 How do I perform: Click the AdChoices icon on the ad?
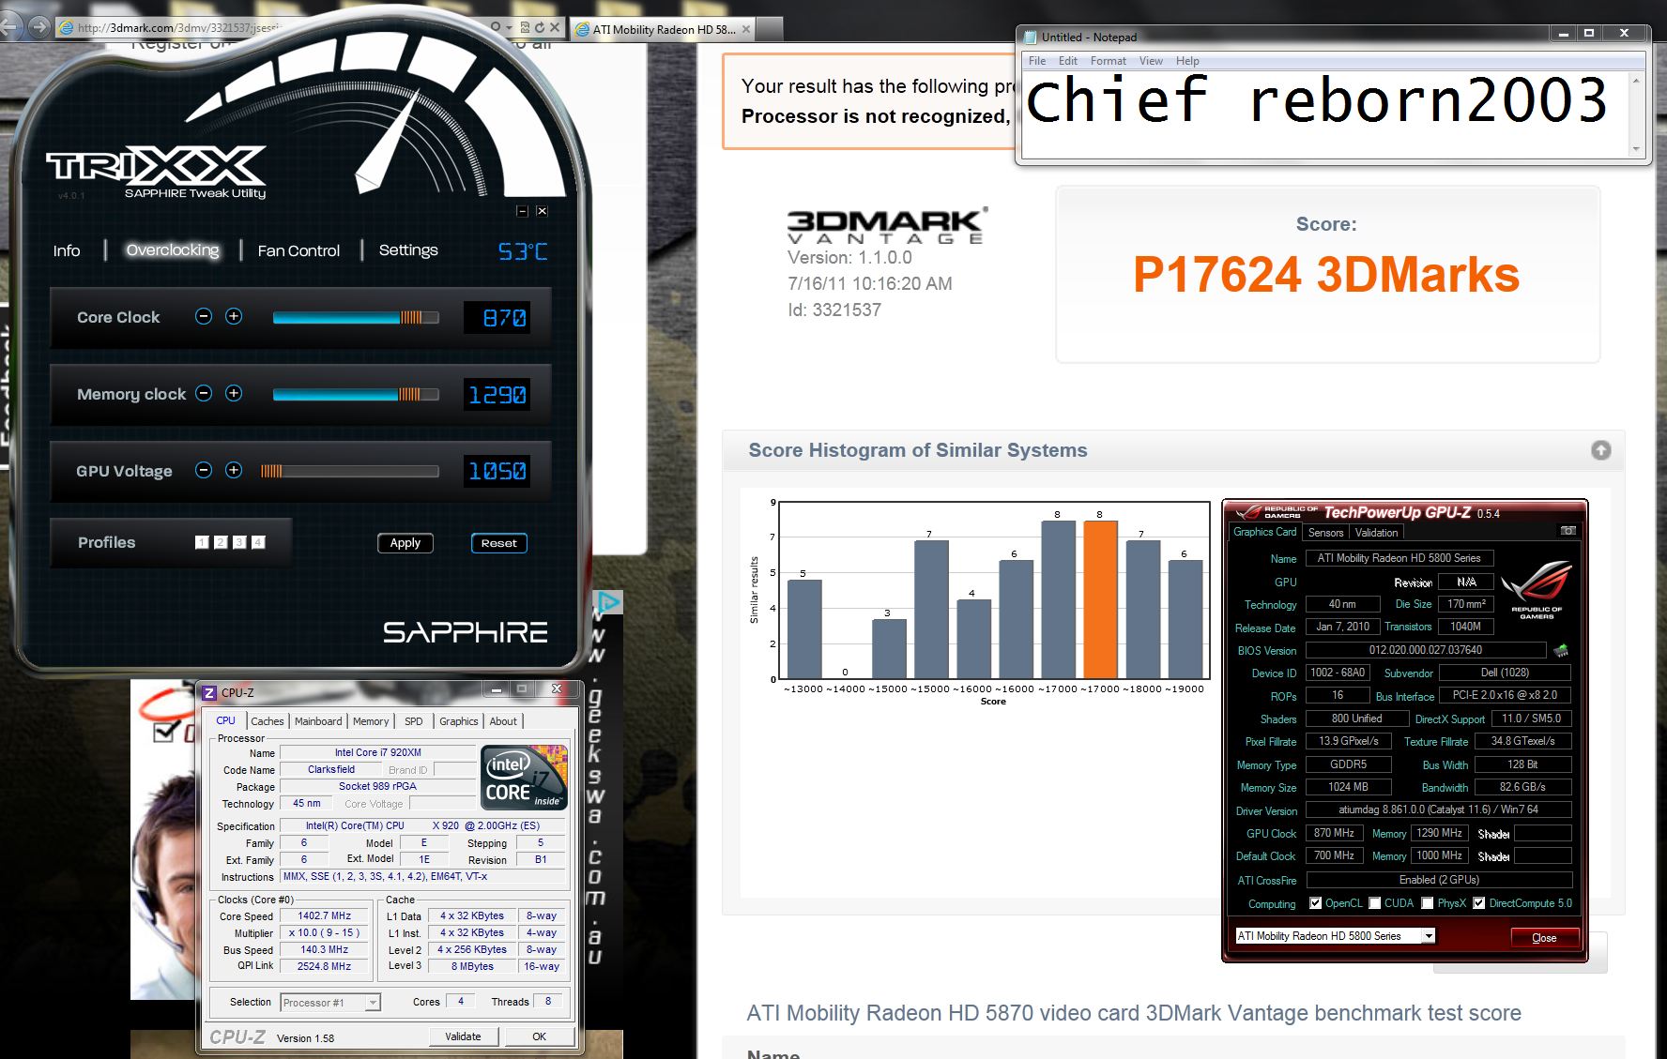[610, 601]
